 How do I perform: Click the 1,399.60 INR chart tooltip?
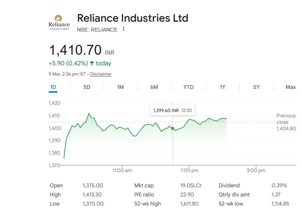(173, 111)
